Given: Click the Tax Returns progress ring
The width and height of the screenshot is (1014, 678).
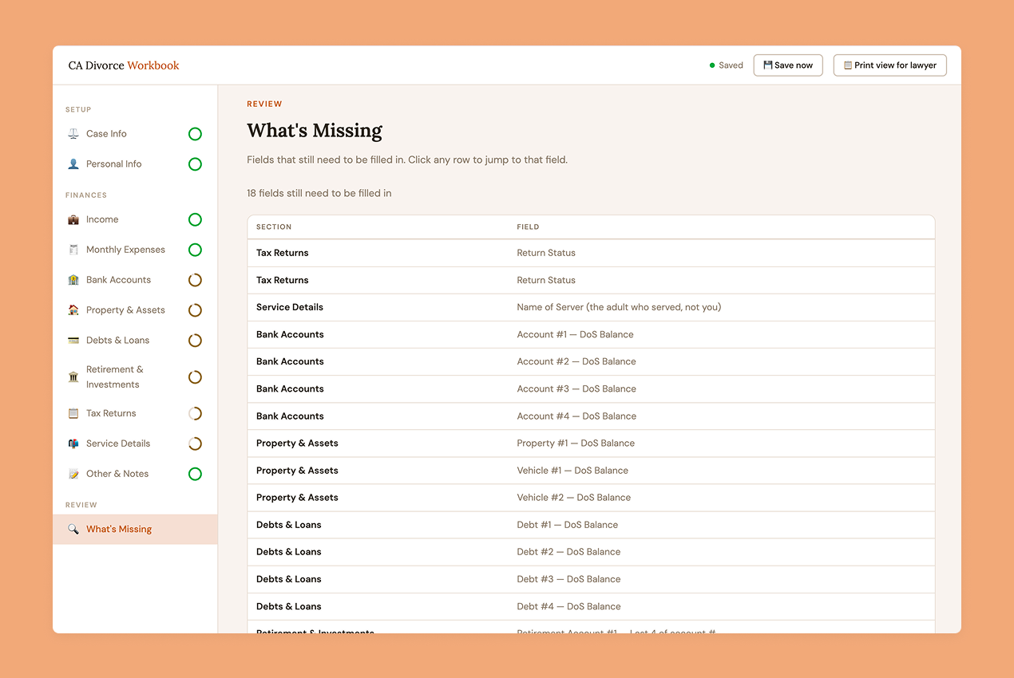Looking at the screenshot, I should (x=195, y=413).
